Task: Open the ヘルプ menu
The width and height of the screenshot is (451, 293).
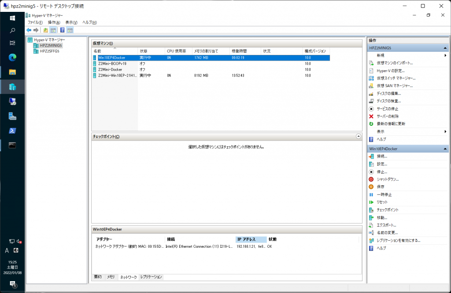Action: pyautogui.click(x=89, y=22)
